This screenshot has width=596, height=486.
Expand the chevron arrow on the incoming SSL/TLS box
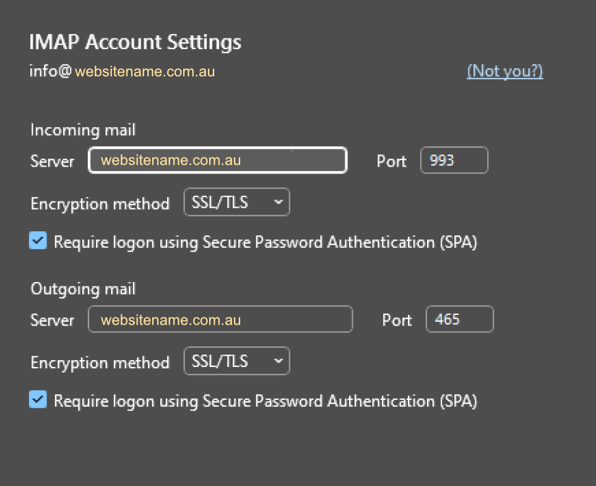point(279,202)
